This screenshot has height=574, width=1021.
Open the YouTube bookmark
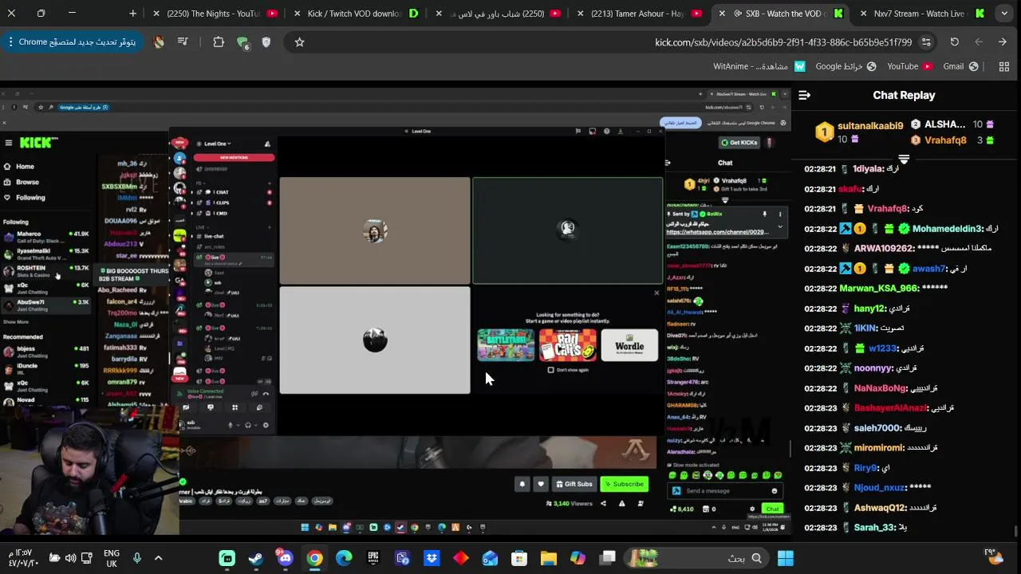click(x=909, y=67)
